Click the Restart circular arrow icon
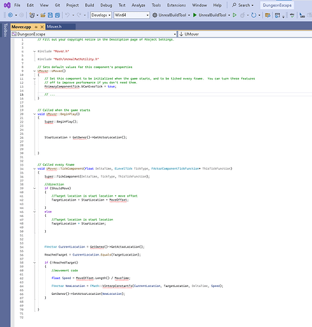 click(254, 15)
